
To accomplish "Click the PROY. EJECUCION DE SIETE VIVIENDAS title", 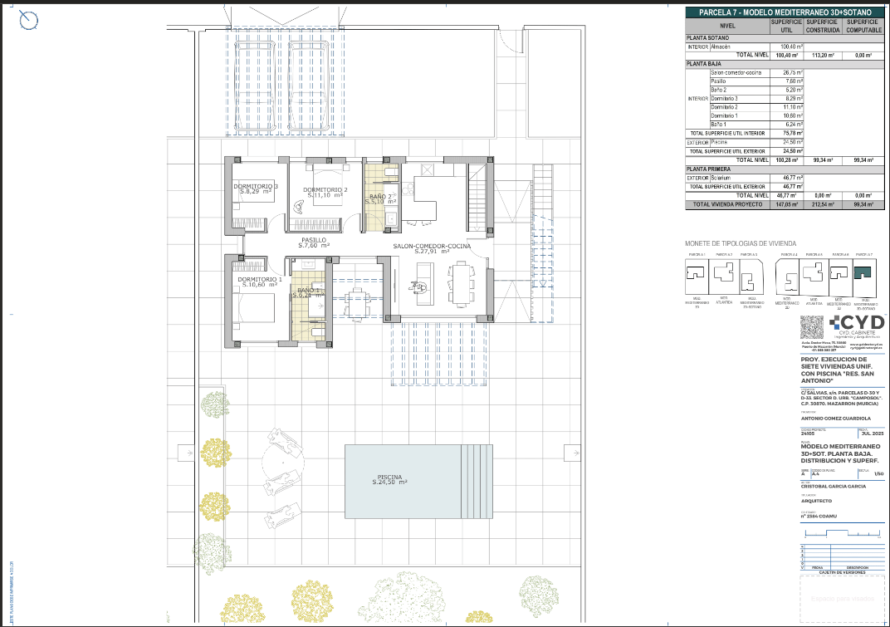I will click(837, 370).
